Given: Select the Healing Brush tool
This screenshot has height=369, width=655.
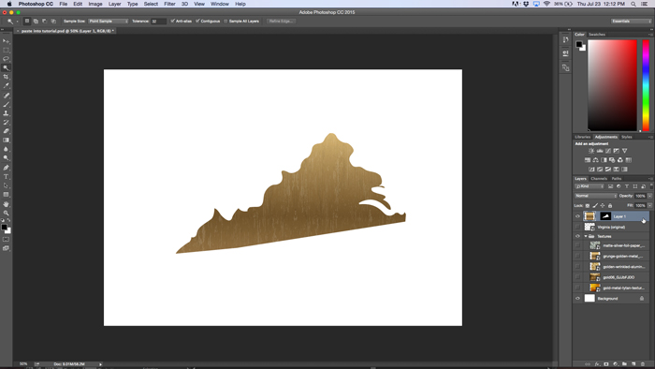Looking at the screenshot, I should [6, 96].
